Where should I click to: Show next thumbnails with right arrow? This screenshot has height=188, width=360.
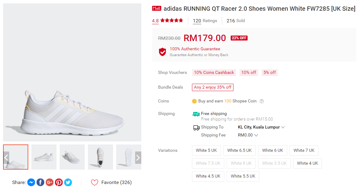[138, 158]
